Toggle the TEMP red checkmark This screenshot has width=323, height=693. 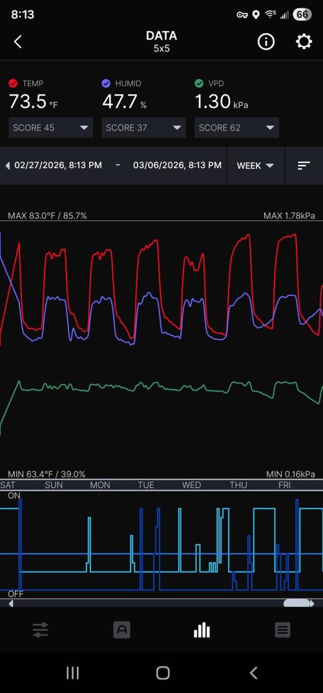coord(14,83)
